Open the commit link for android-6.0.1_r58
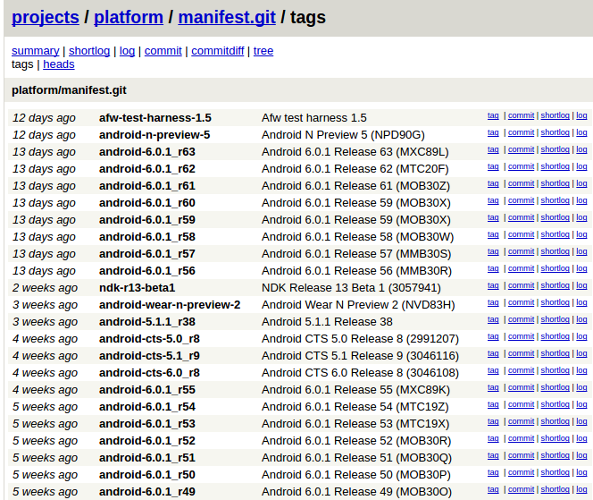 [x=522, y=235]
